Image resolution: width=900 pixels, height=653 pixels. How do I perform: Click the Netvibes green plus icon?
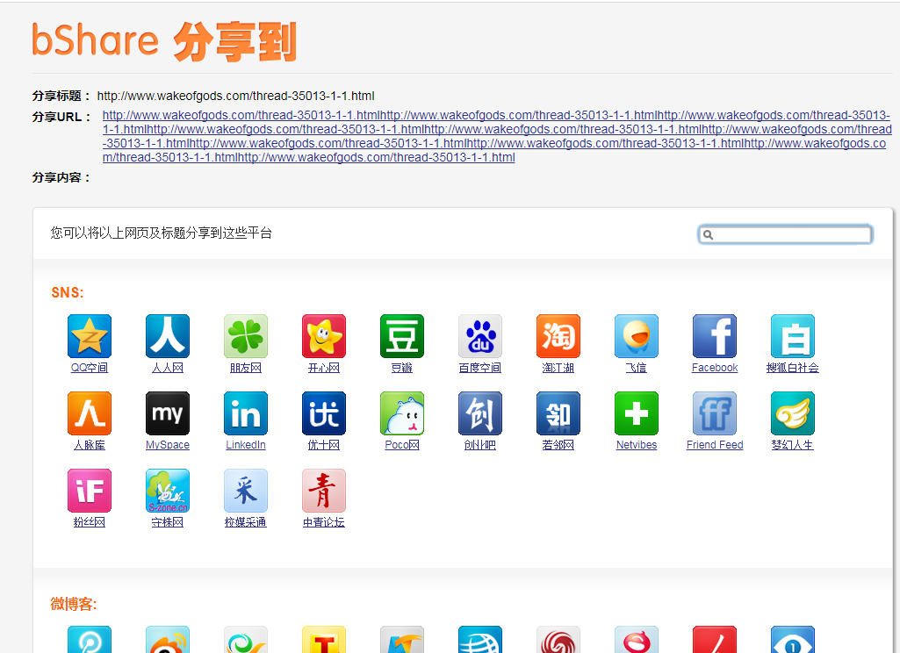pos(636,413)
